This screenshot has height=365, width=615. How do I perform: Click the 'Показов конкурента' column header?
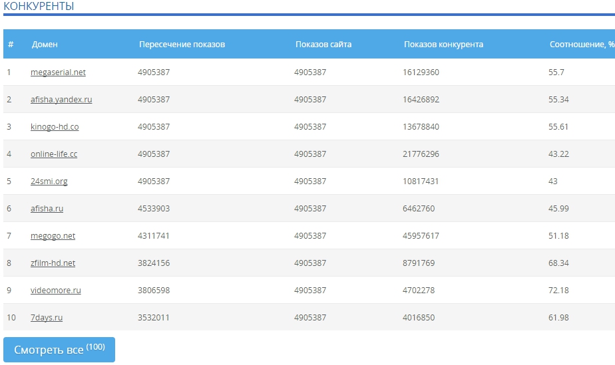443,45
